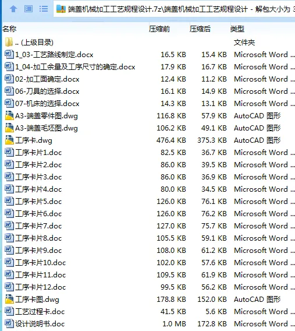Select file name 工序卡片10.doc

(41, 263)
